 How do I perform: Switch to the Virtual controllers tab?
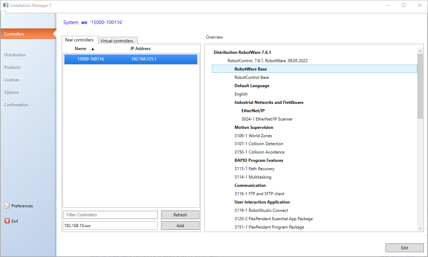117,41
